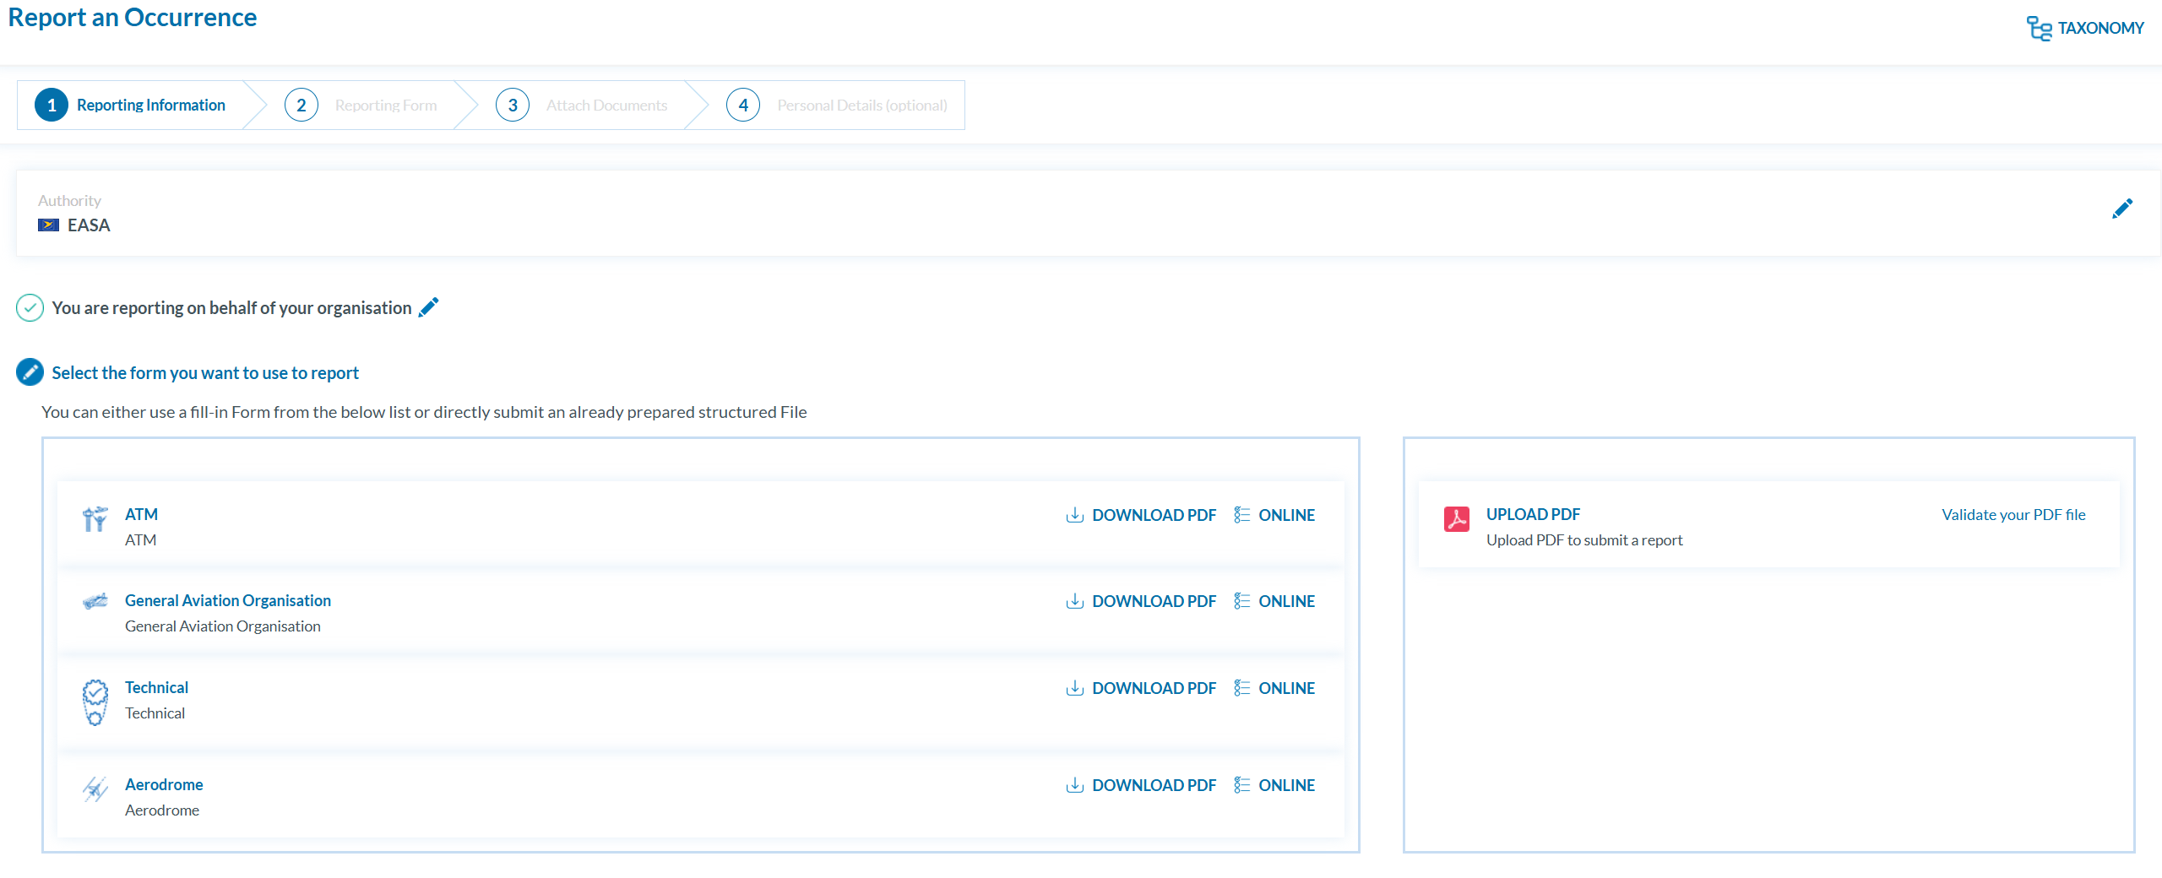Open the Technical form online
This screenshot has height=878, width=2162.
click(1274, 688)
